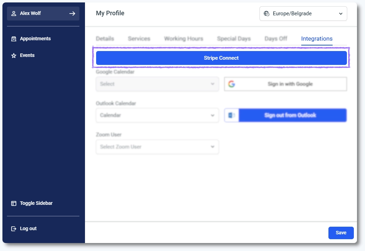Click the arrow icon next to Alex Wolf
Viewport: 365px width, 251px height.
pyautogui.click(x=72, y=13)
